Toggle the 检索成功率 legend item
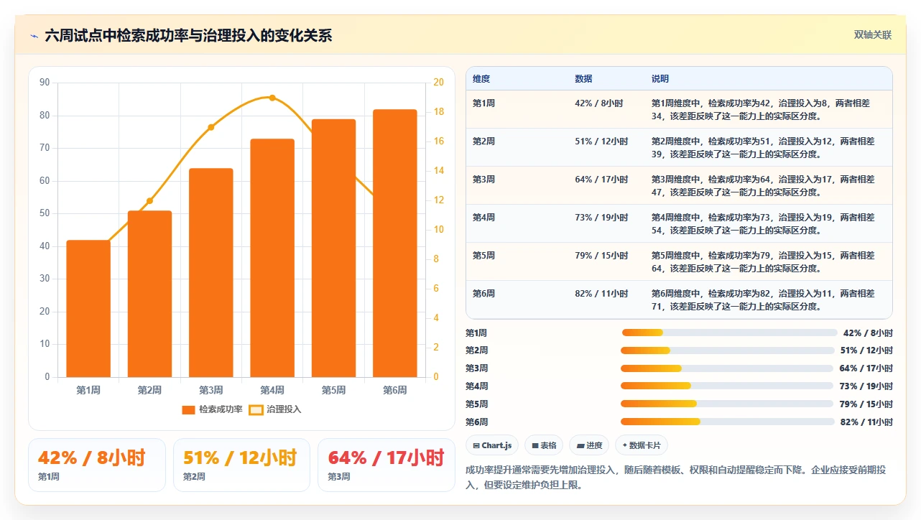Screen dimensions: 921x520 pyautogui.click(x=212, y=409)
